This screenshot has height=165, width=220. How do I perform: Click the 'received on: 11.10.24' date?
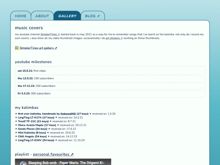pyautogui.click(x=71, y=140)
